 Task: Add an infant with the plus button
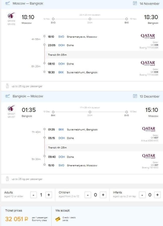click(157, 195)
